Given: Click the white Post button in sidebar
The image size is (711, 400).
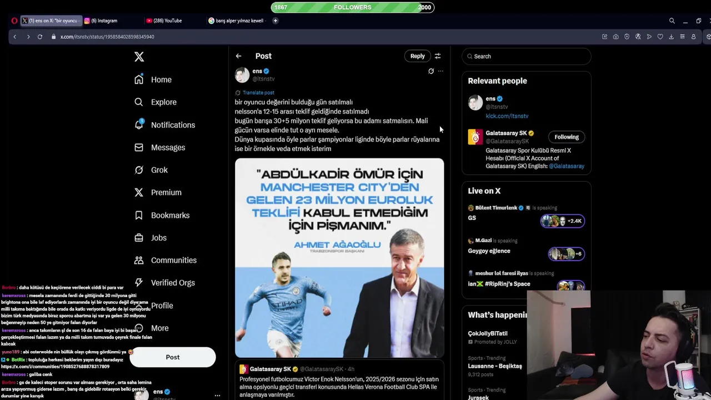Looking at the screenshot, I should click(x=173, y=357).
